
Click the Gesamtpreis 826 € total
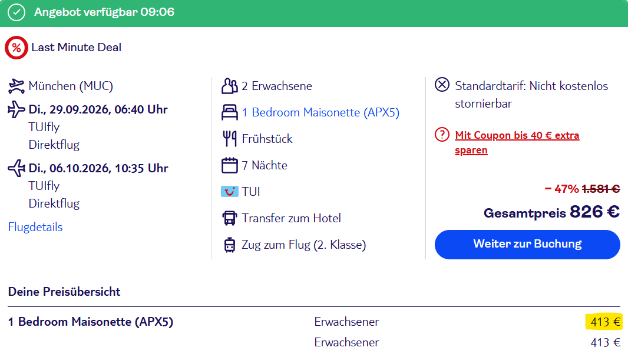click(x=551, y=212)
